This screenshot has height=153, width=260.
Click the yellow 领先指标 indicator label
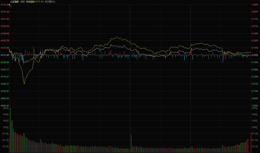pyautogui.click(x=35, y=2)
